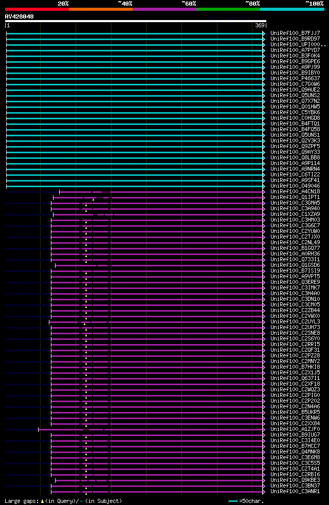The height and width of the screenshot is (505, 329).
Task: Click the query end position 369
Action: [260, 25]
